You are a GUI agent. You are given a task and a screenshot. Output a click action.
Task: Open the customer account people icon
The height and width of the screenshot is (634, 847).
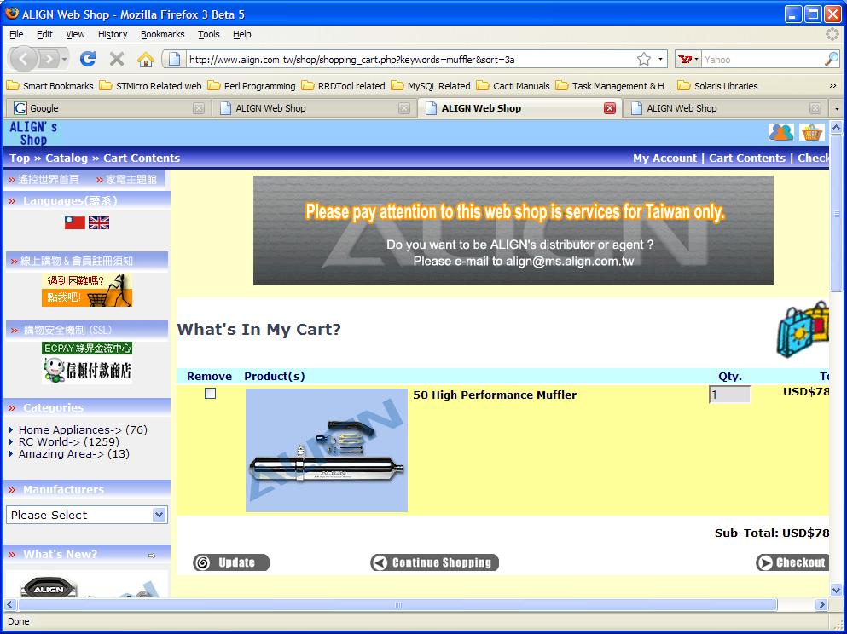pyautogui.click(x=781, y=132)
